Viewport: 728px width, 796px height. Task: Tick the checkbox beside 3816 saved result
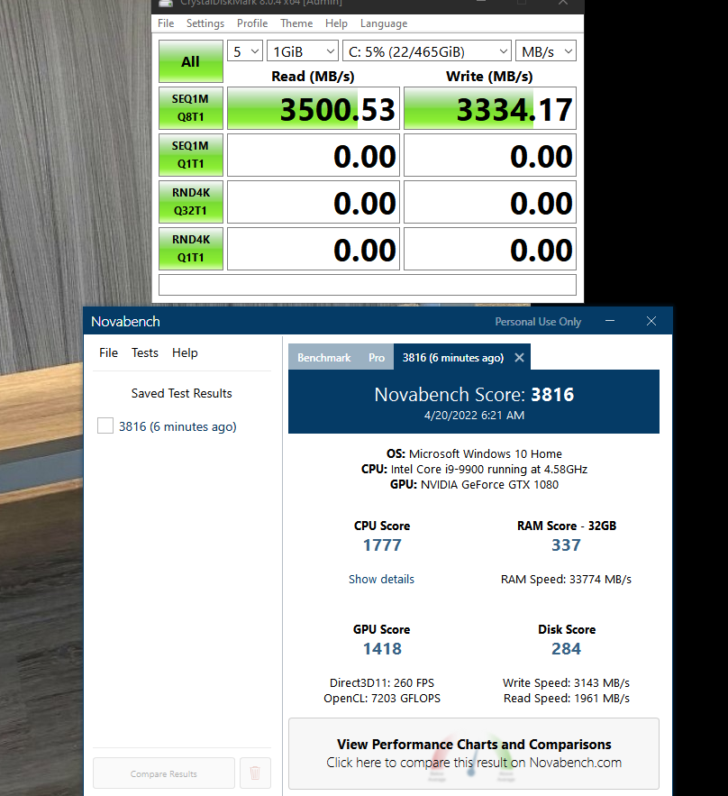click(x=105, y=425)
